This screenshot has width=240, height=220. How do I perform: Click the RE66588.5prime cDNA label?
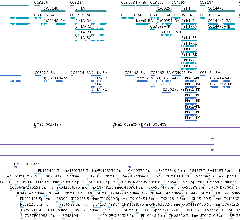coord(74,205)
